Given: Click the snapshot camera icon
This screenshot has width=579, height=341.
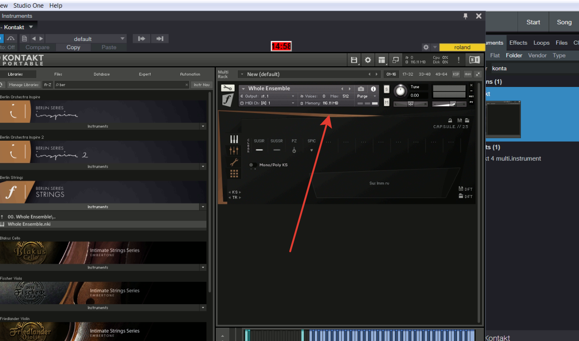Looking at the screenshot, I should 361,89.
